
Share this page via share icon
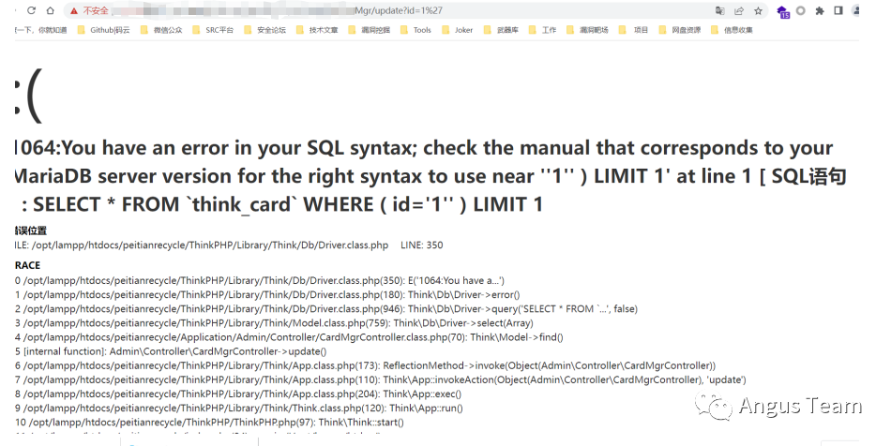pyautogui.click(x=739, y=11)
